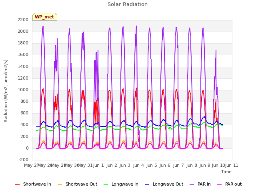Click the -200 y-axis tick label

[24, 160]
